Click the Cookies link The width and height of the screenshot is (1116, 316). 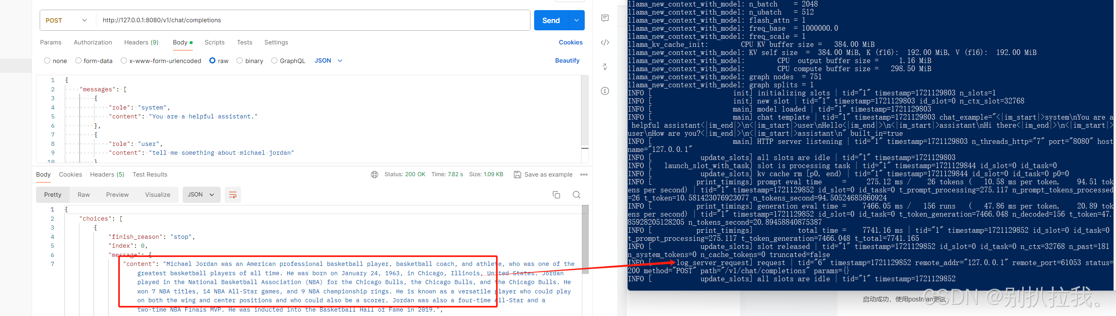click(571, 42)
